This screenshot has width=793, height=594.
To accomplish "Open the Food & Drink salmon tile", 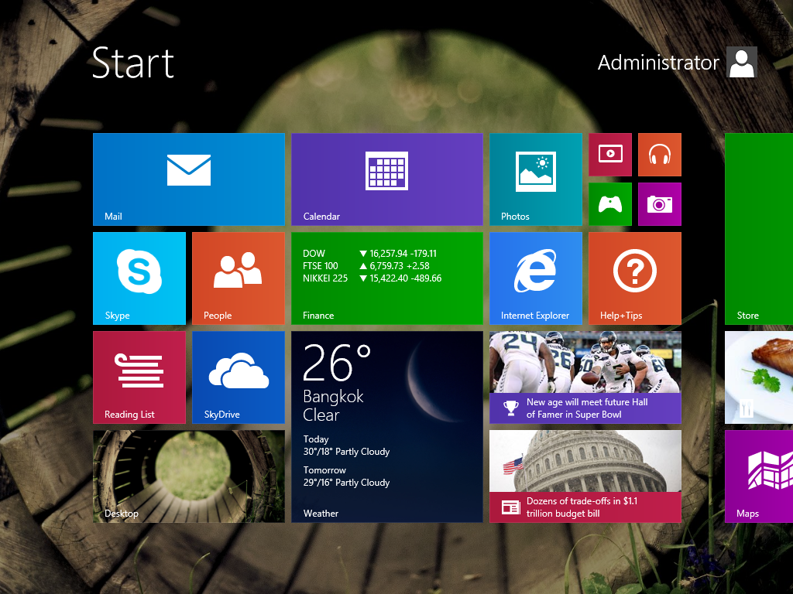I will [x=759, y=377].
